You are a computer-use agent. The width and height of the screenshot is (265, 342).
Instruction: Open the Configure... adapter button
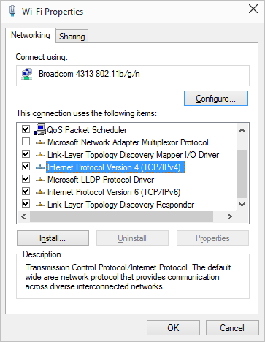[x=216, y=99]
